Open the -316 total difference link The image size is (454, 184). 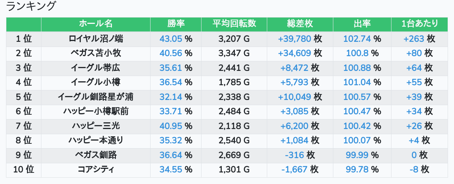coord(294,155)
